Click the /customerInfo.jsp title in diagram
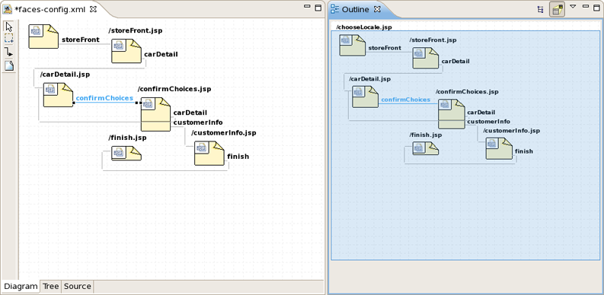Screen dimensions: 604x295 224,133
